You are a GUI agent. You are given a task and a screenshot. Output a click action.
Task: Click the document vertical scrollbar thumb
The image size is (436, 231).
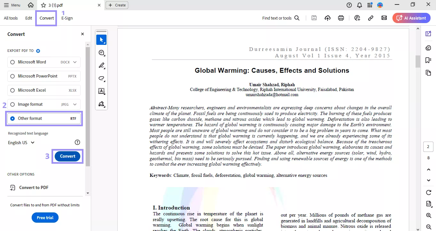pos(418,62)
